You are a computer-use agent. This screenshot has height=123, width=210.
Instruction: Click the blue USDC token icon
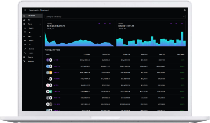[x=48, y=66]
